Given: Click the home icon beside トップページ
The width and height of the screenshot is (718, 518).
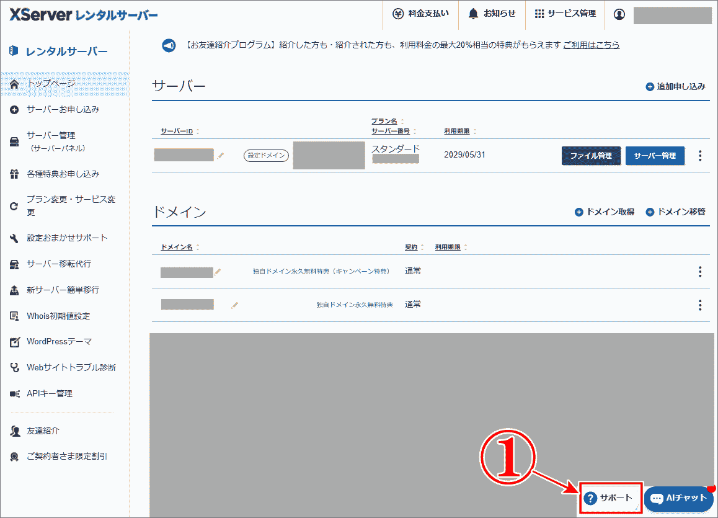Looking at the screenshot, I should pos(14,84).
